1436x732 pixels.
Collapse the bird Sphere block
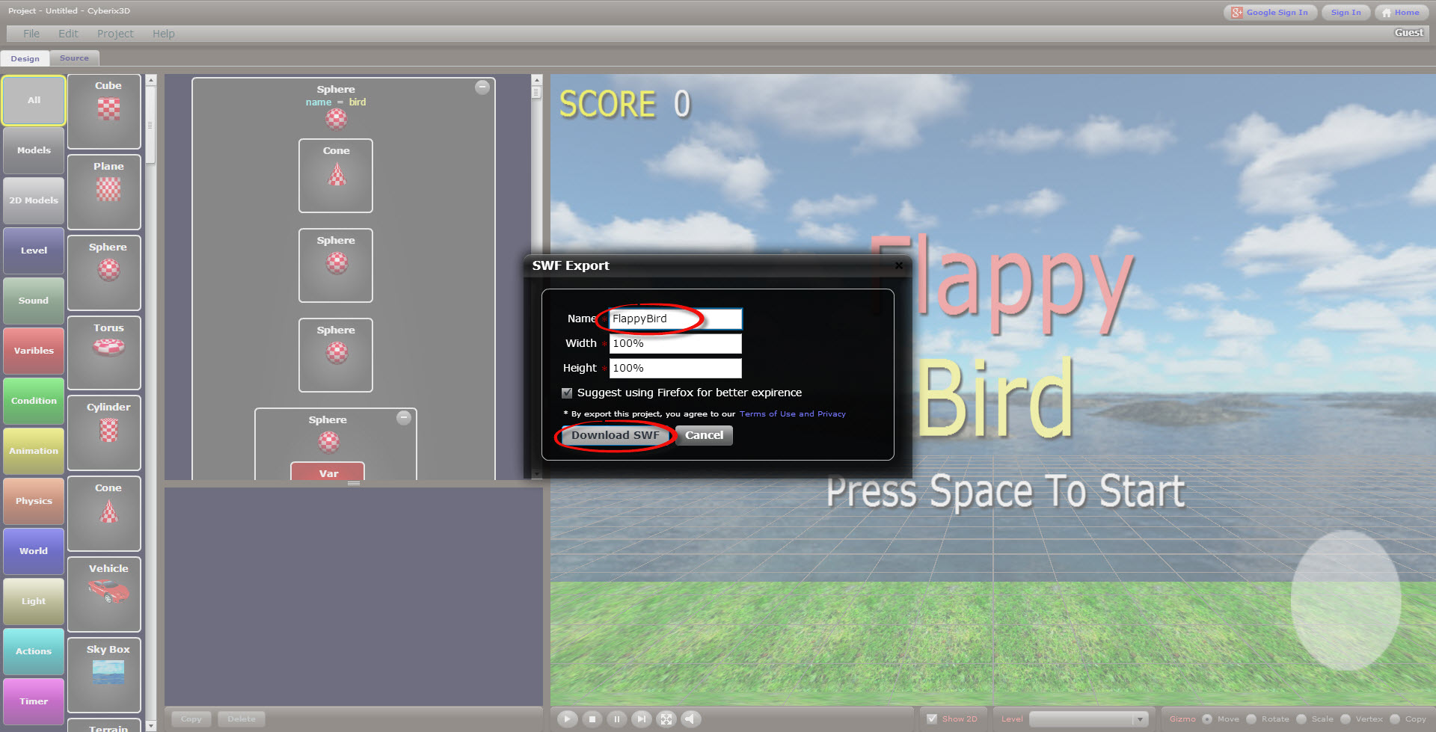tap(482, 87)
